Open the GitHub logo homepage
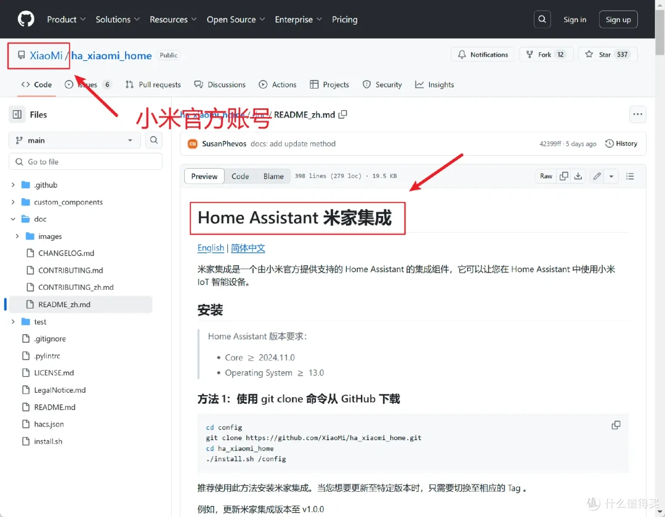 tap(26, 19)
